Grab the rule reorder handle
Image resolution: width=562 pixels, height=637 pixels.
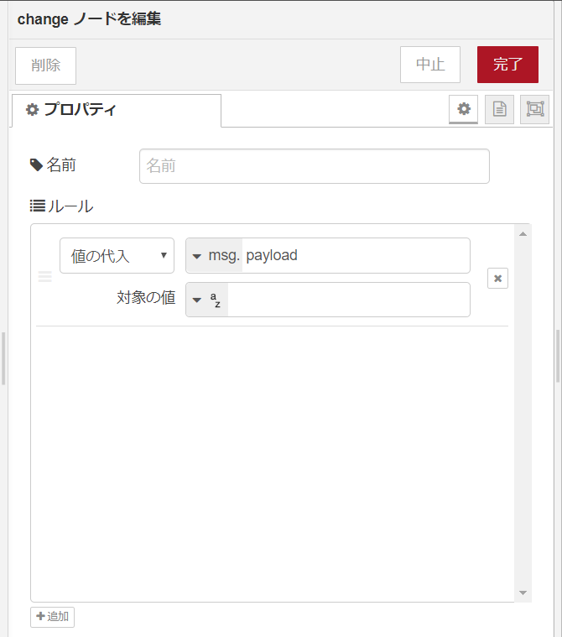[45, 277]
